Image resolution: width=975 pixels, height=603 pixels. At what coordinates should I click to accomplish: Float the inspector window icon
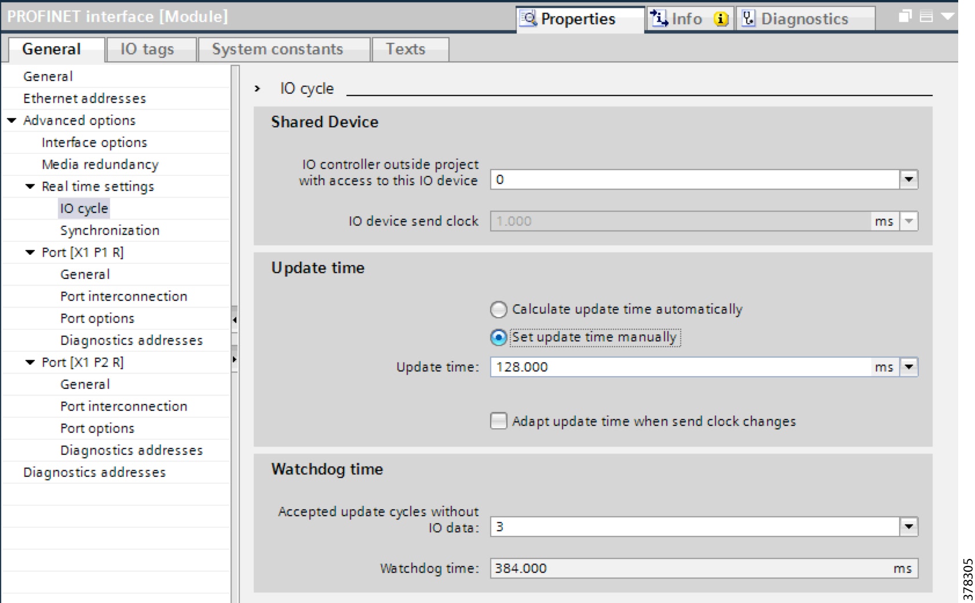point(905,16)
